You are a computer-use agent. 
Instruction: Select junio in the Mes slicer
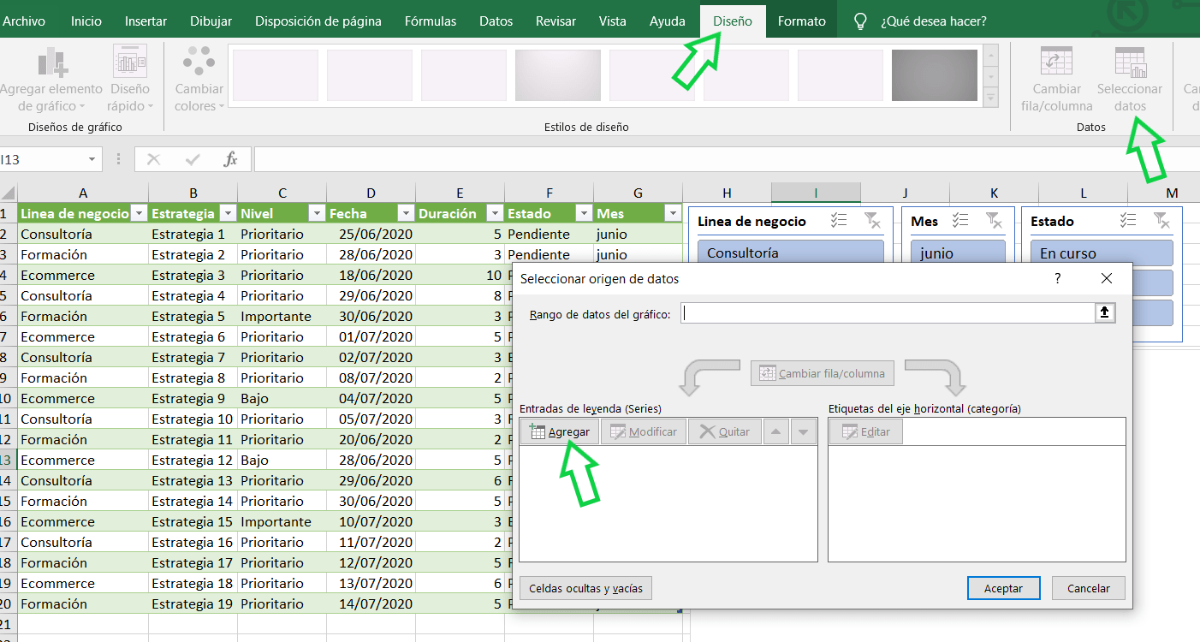pyautogui.click(x=959, y=253)
